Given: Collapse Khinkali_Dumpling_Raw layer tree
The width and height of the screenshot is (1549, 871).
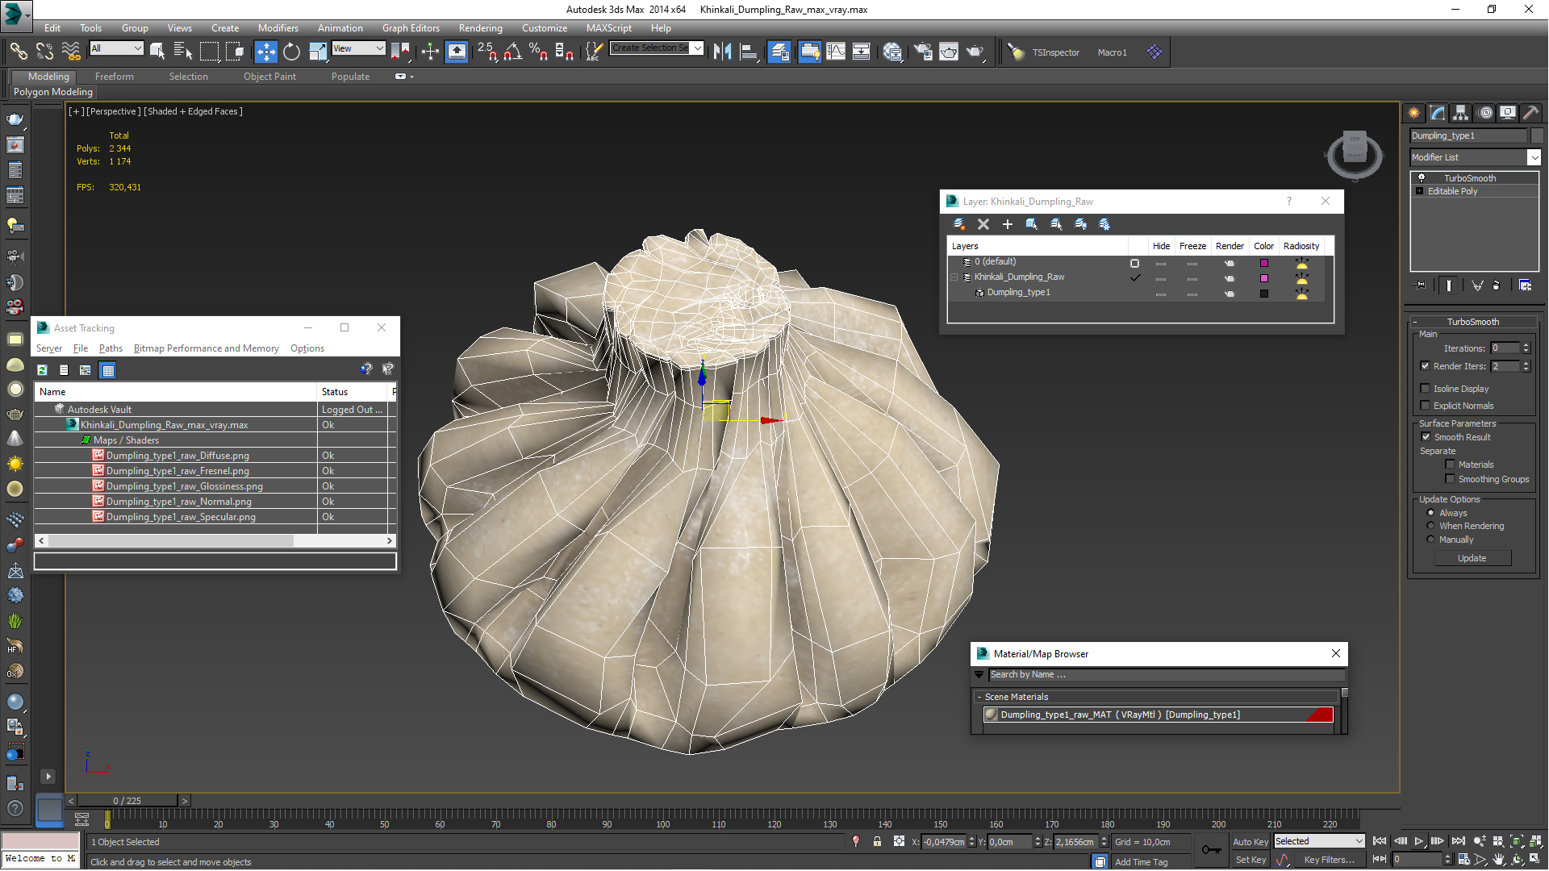Looking at the screenshot, I should [x=954, y=277].
